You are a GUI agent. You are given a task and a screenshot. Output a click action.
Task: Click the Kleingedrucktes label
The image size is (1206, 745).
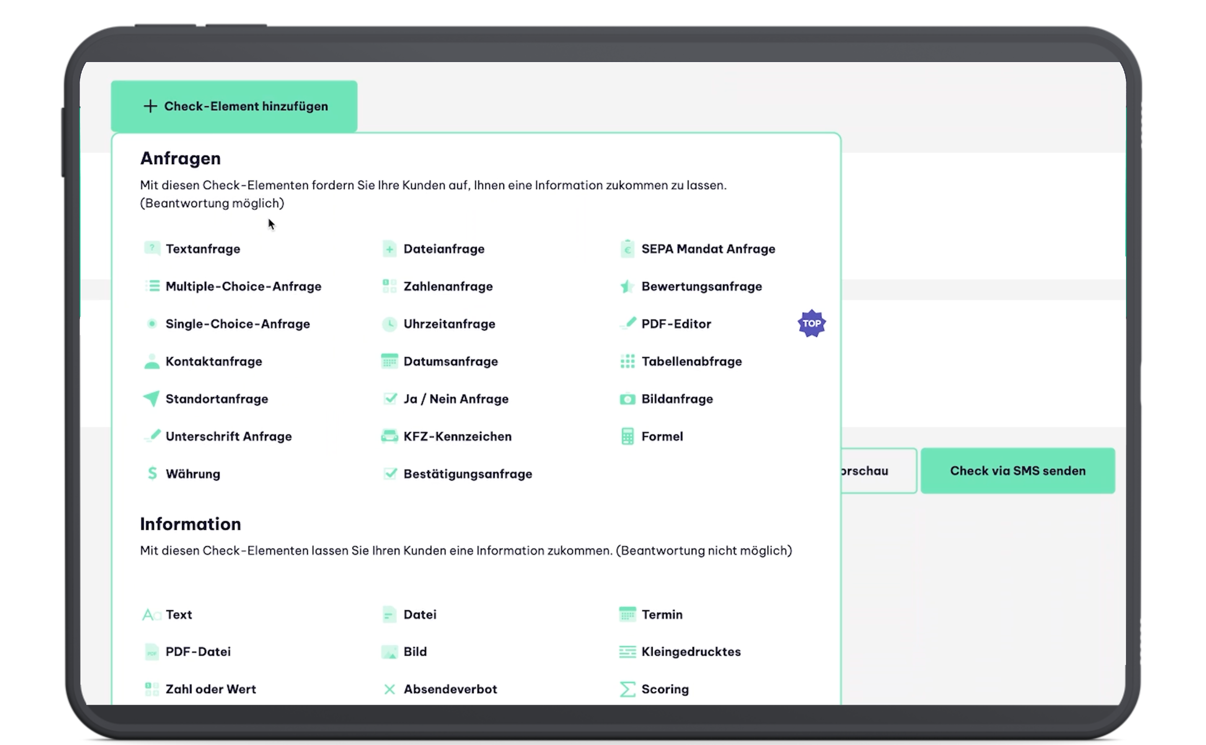[x=691, y=652]
